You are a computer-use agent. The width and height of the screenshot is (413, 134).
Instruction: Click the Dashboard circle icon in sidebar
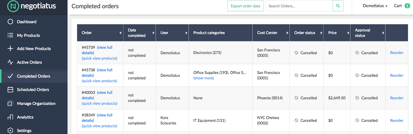tap(10, 22)
